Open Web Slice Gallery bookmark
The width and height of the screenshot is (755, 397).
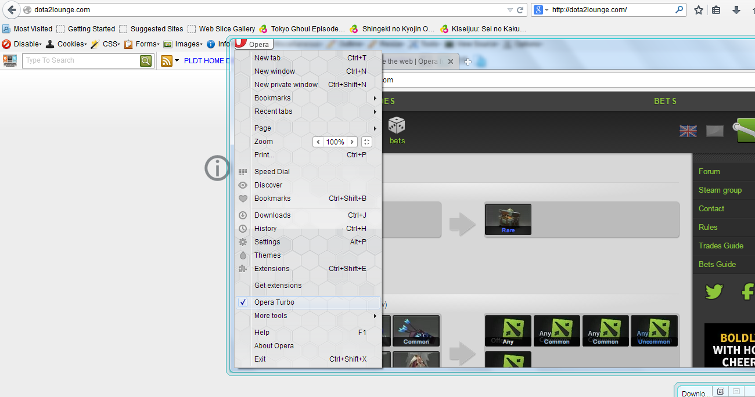(x=221, y=28)
